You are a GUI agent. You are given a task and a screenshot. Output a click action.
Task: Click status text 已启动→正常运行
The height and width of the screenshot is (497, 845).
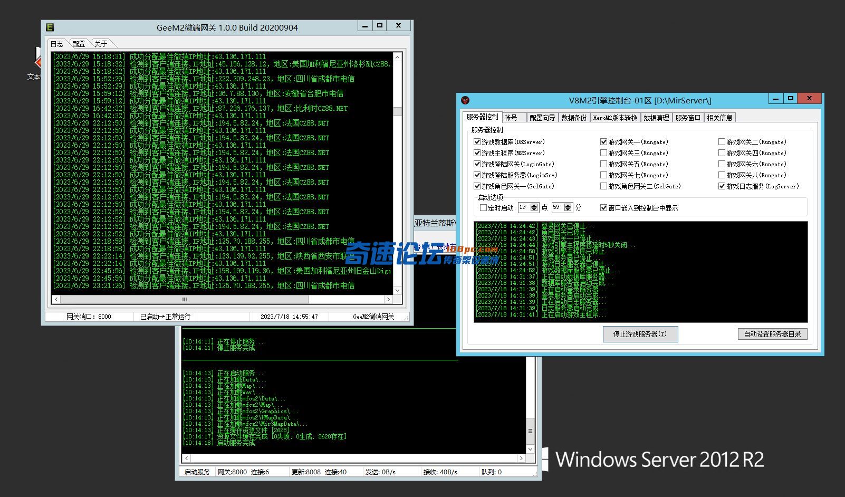pos(165,317)
